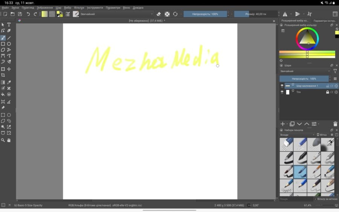Open the Файл menu
Screen dimensions: 339x212
tap(5, 8)
